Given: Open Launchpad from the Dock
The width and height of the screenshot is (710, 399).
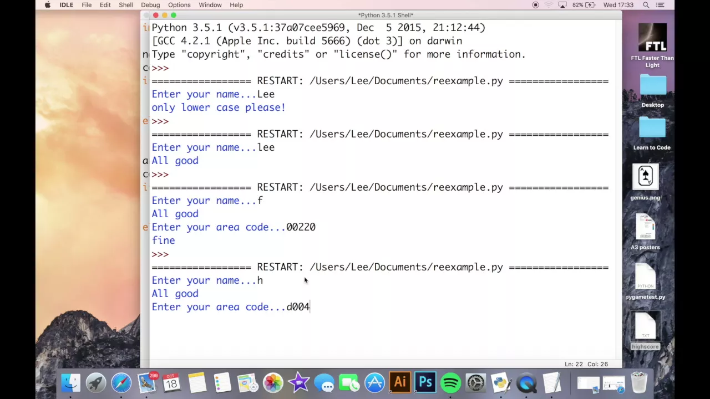Looking at the screenshot, I should (95, 383).
